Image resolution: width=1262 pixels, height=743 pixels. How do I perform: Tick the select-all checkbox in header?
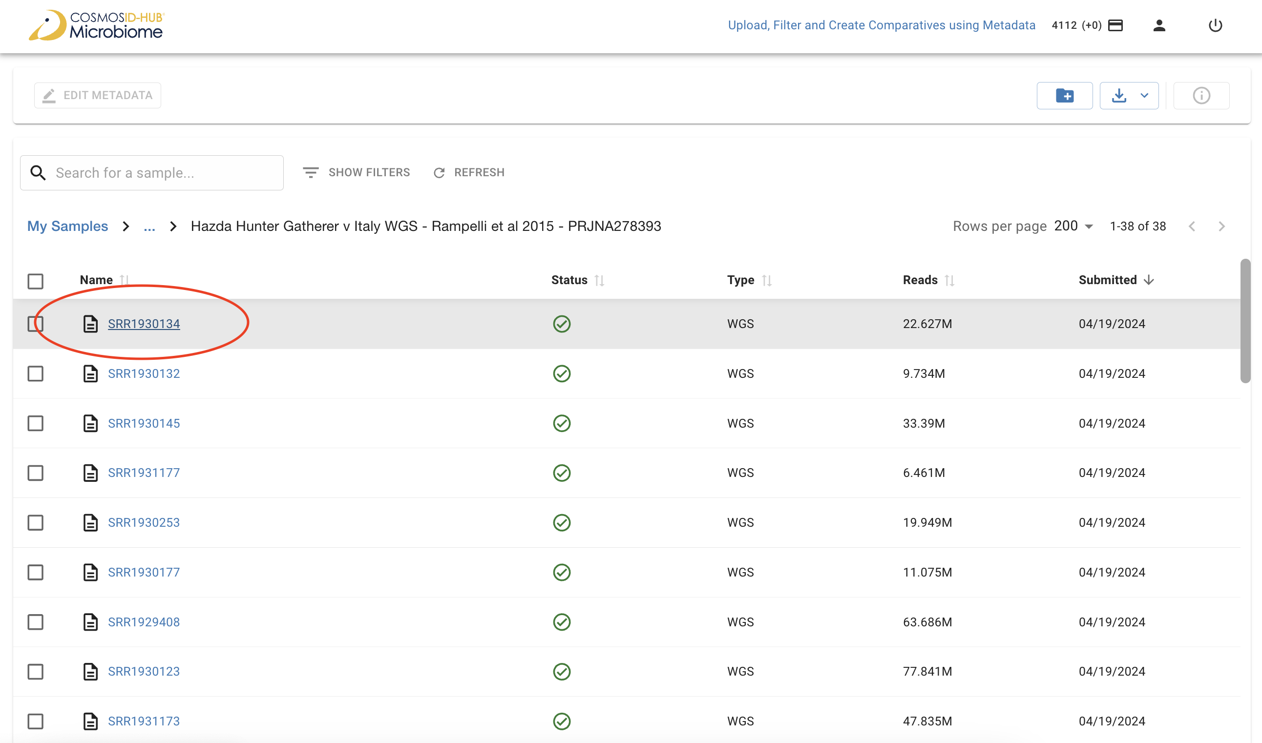point(35,281)
